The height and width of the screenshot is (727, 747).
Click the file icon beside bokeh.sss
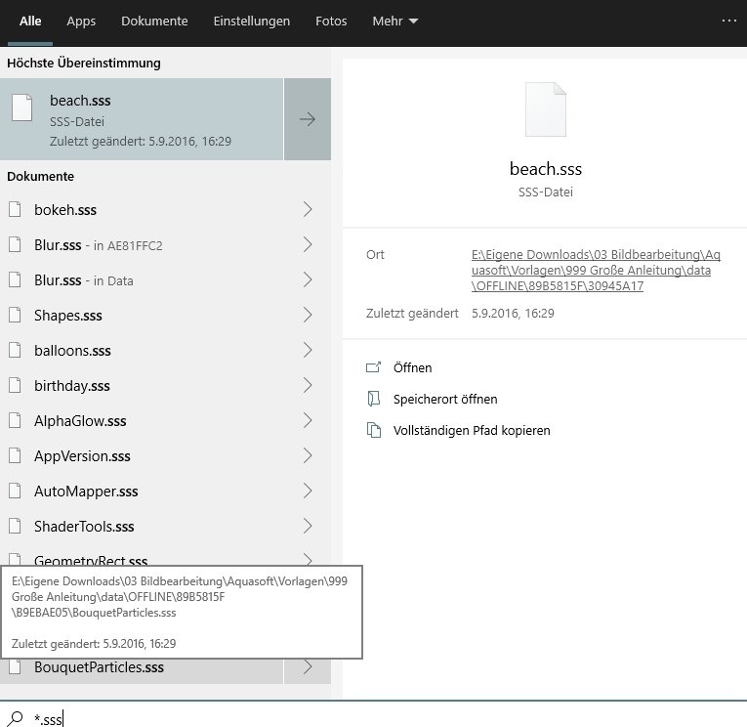pyautogui.click(x=15, y=210)
